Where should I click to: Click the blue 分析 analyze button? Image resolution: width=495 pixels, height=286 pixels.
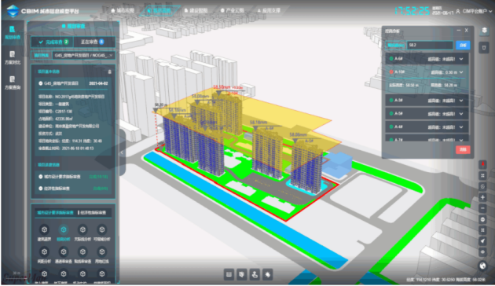[463, 45]
